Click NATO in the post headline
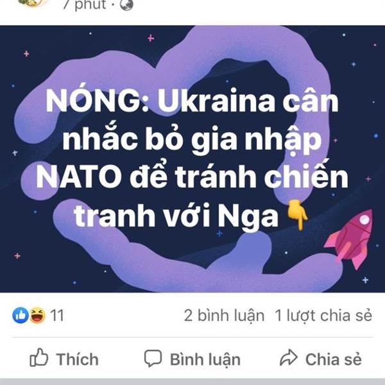The height and width of the screenshot is (385, 385). click(x=78, y=177)
